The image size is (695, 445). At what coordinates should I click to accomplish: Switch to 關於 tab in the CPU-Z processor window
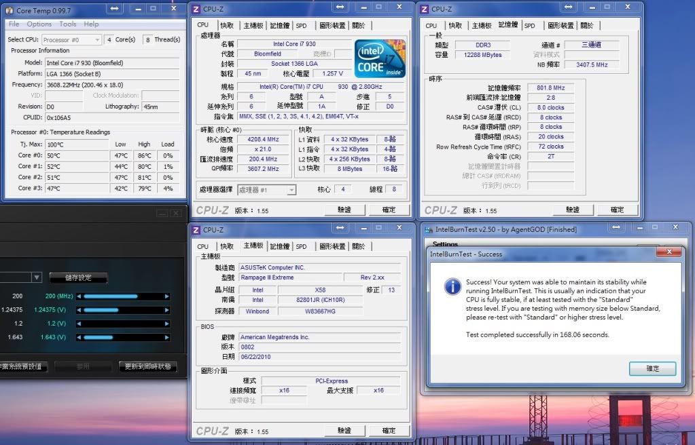359,26
